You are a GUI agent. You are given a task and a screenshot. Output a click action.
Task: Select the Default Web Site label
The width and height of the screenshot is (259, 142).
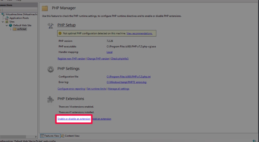pos(22,25)
